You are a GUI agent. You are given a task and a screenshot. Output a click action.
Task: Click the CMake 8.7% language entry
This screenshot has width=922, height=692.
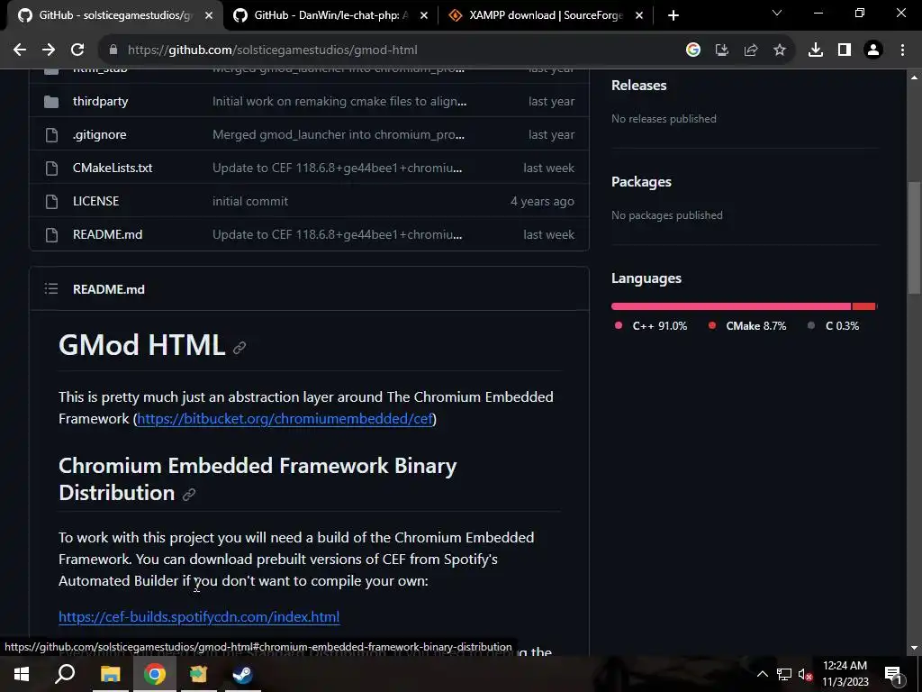[747, 326]
